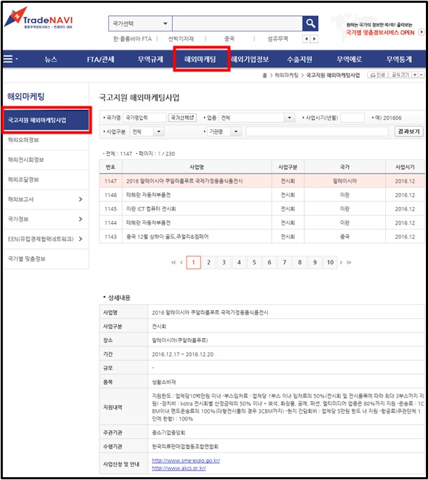Click the 결과보기 button

coord(408,131)
